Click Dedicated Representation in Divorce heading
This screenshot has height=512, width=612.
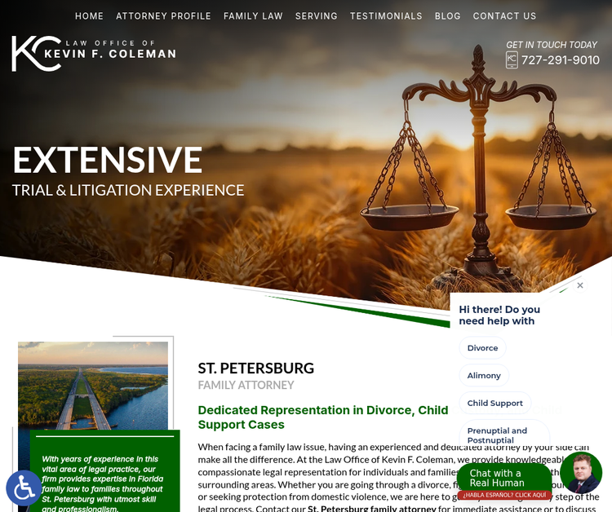(x=323, y=417)
